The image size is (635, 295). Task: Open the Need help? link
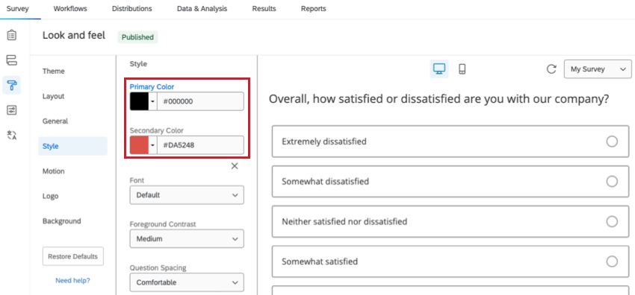coord(73,280)
